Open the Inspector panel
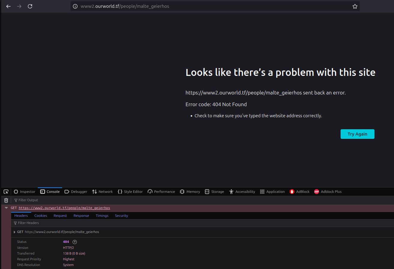394x269 pixels. click(x=25, y=192)
